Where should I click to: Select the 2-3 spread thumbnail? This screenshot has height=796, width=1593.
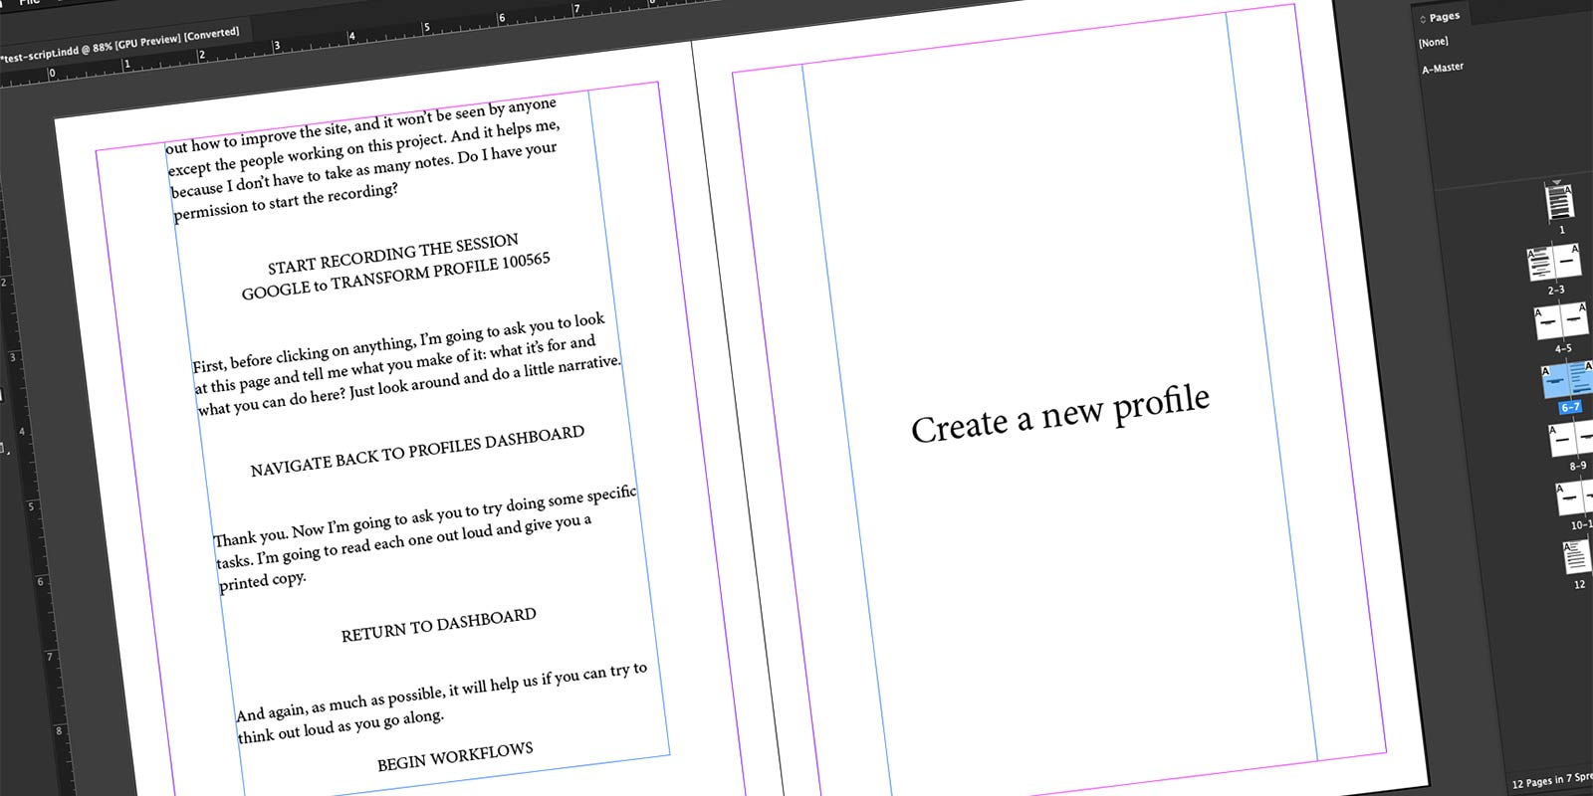tap(1553, 263)
